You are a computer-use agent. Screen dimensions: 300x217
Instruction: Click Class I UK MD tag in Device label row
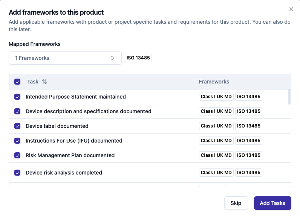point(216,126)
